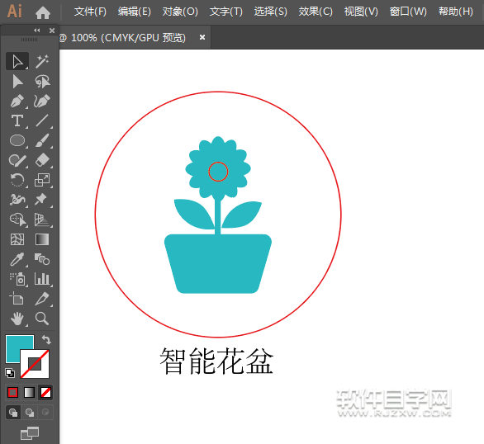Click the Home icon
This screenshot has height=444, width=484.
click(x=43, y=13)
